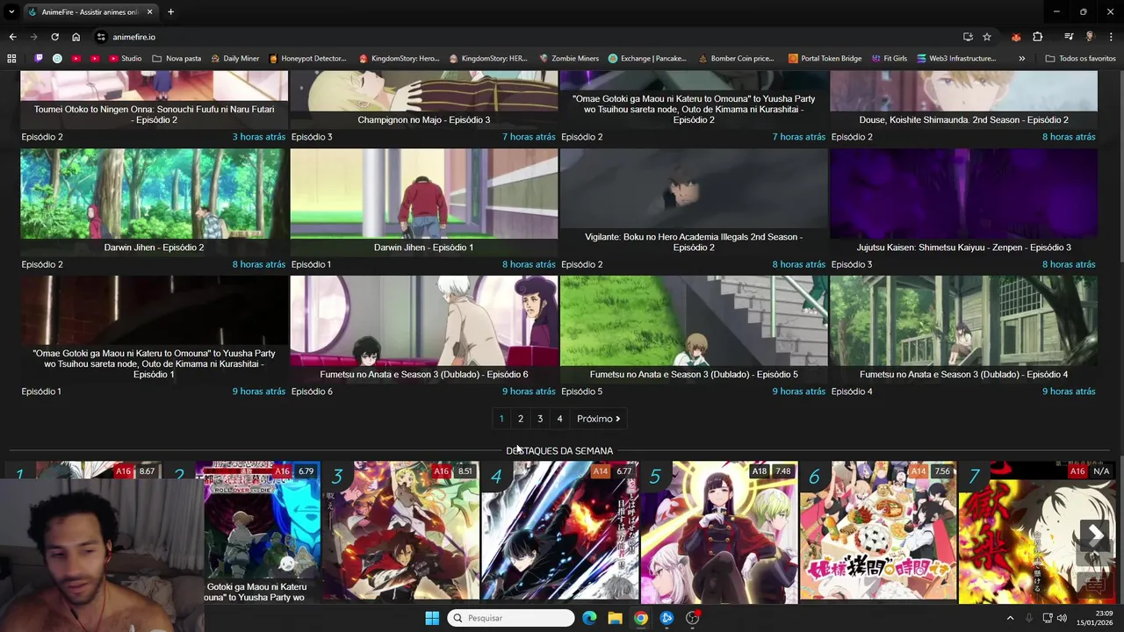Select page 1 in pagination
This screenshot has width=1124, height=632.
tap(501, 419)
